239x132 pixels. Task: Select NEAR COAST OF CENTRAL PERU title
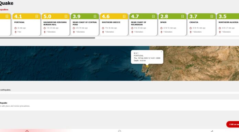tap(85, 23)
